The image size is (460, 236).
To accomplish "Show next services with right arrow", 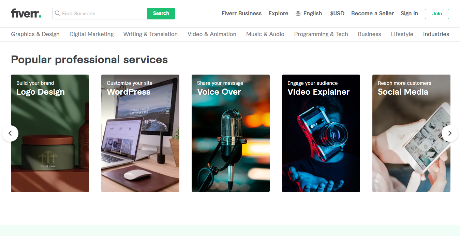I will 450,133.
